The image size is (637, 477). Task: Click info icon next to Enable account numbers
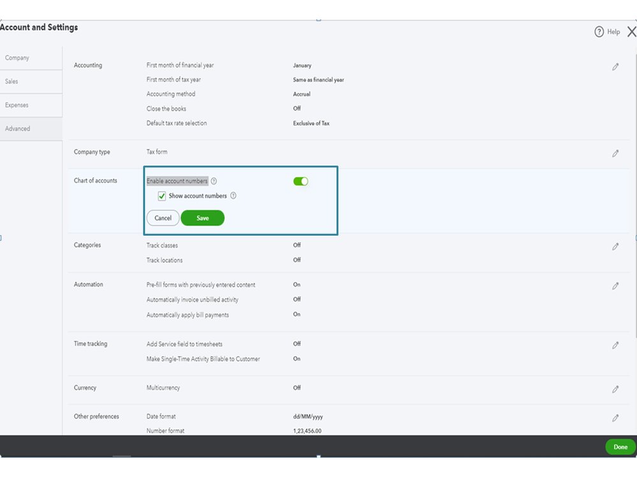[214, 182]
